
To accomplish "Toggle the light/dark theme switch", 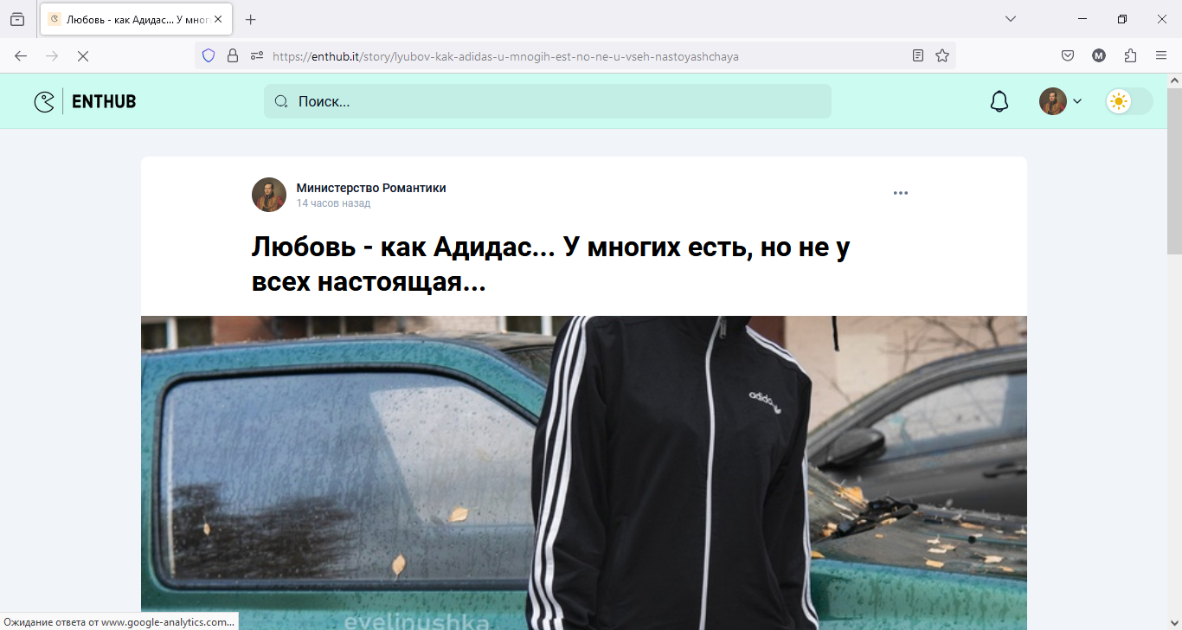I will tap(1129, 101).
